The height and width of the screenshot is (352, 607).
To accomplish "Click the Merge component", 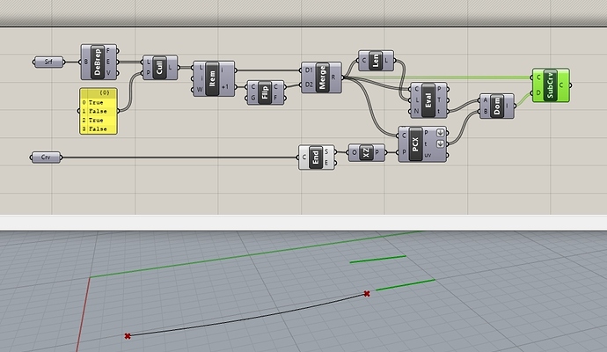I will tap(321, 77).
